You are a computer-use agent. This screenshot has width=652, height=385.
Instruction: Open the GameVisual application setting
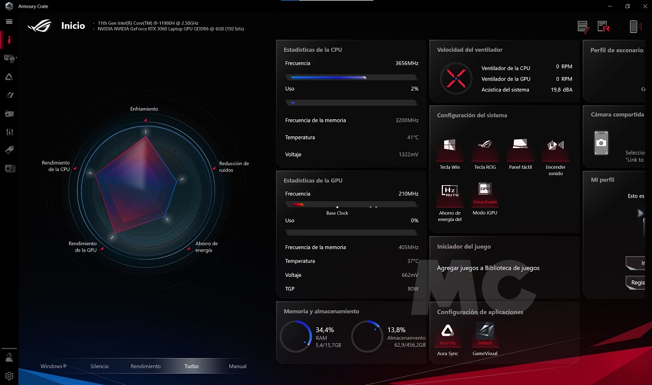(x=485, y=336)
